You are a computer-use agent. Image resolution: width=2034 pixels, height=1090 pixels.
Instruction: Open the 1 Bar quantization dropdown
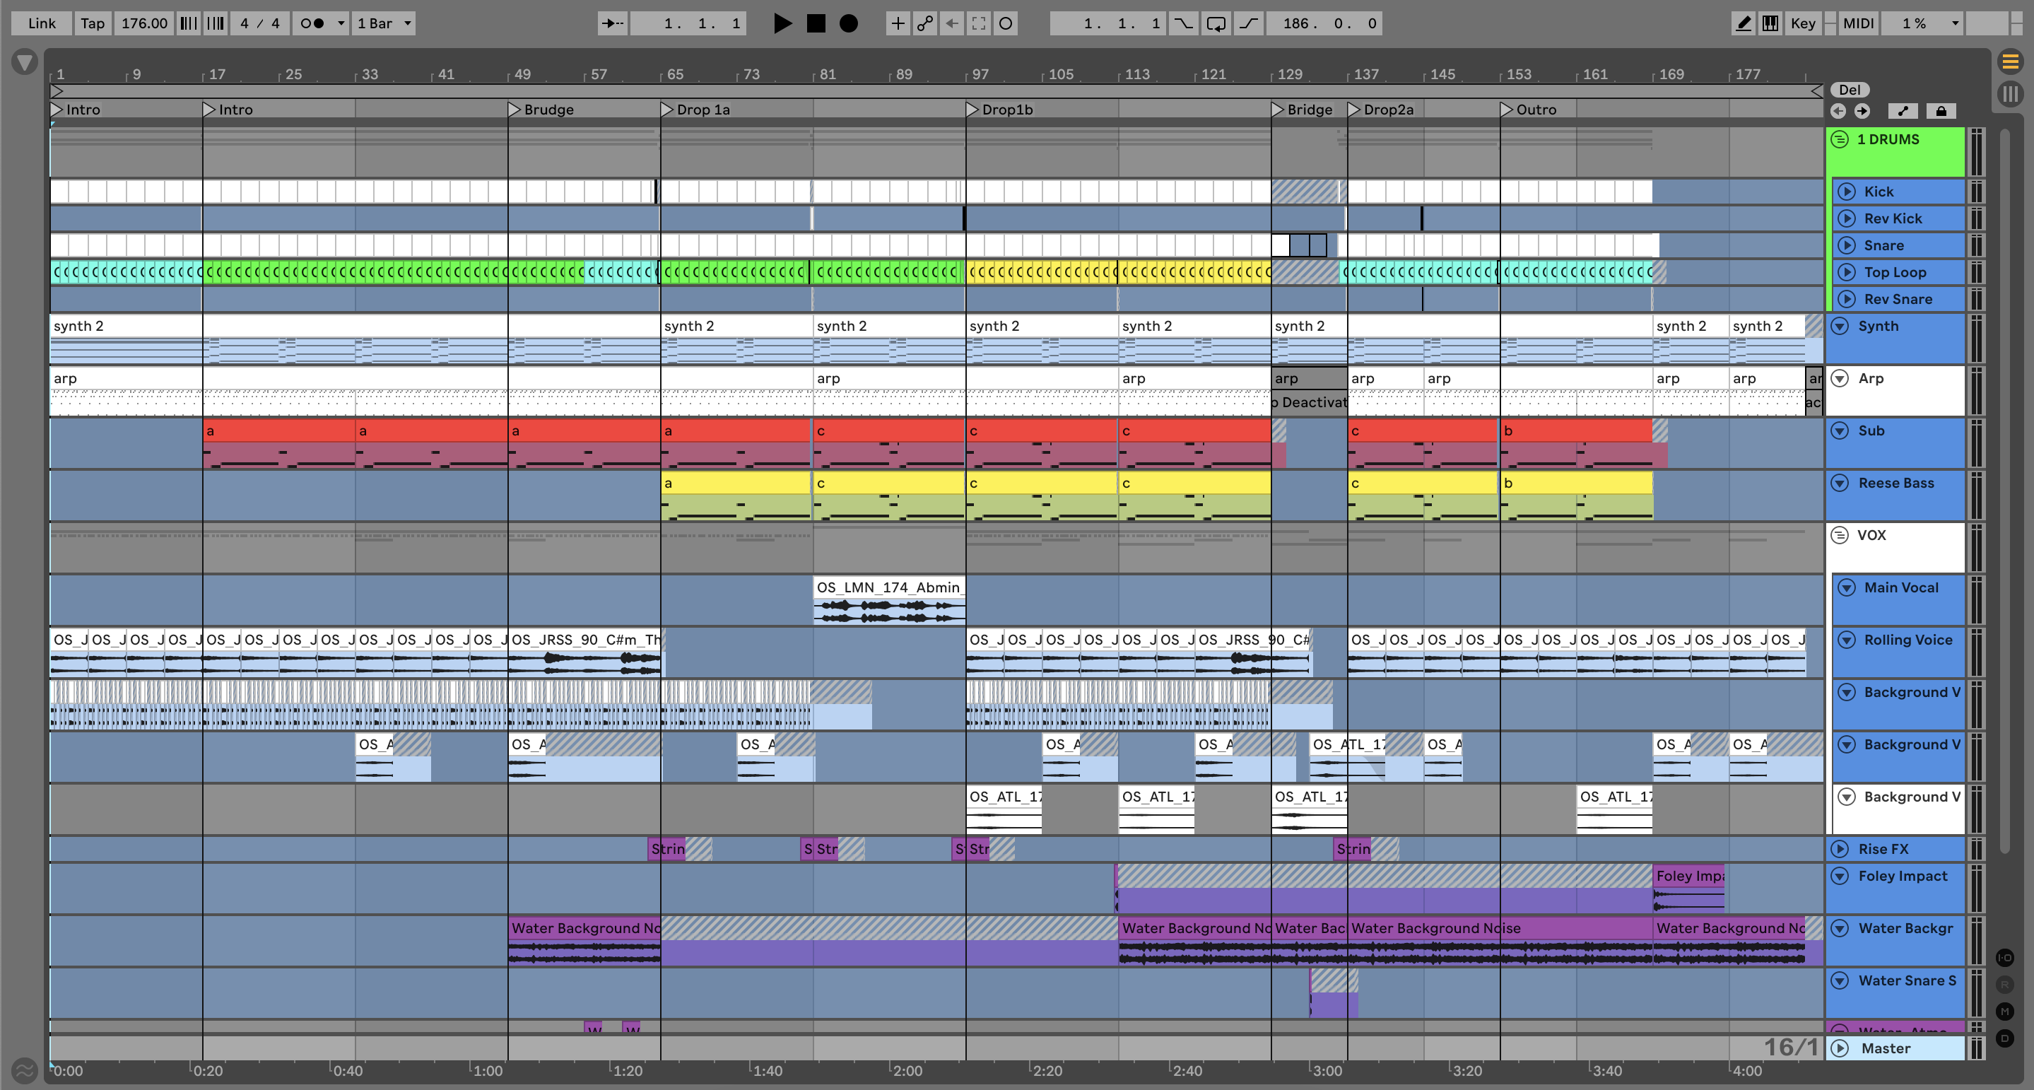point(384,24)
